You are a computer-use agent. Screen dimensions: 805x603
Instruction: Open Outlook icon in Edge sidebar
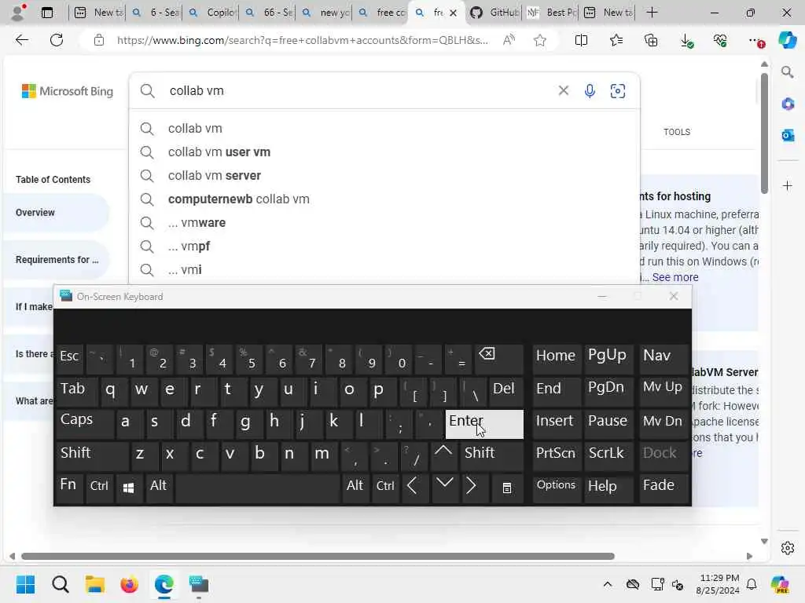click(x=788, y=135)
